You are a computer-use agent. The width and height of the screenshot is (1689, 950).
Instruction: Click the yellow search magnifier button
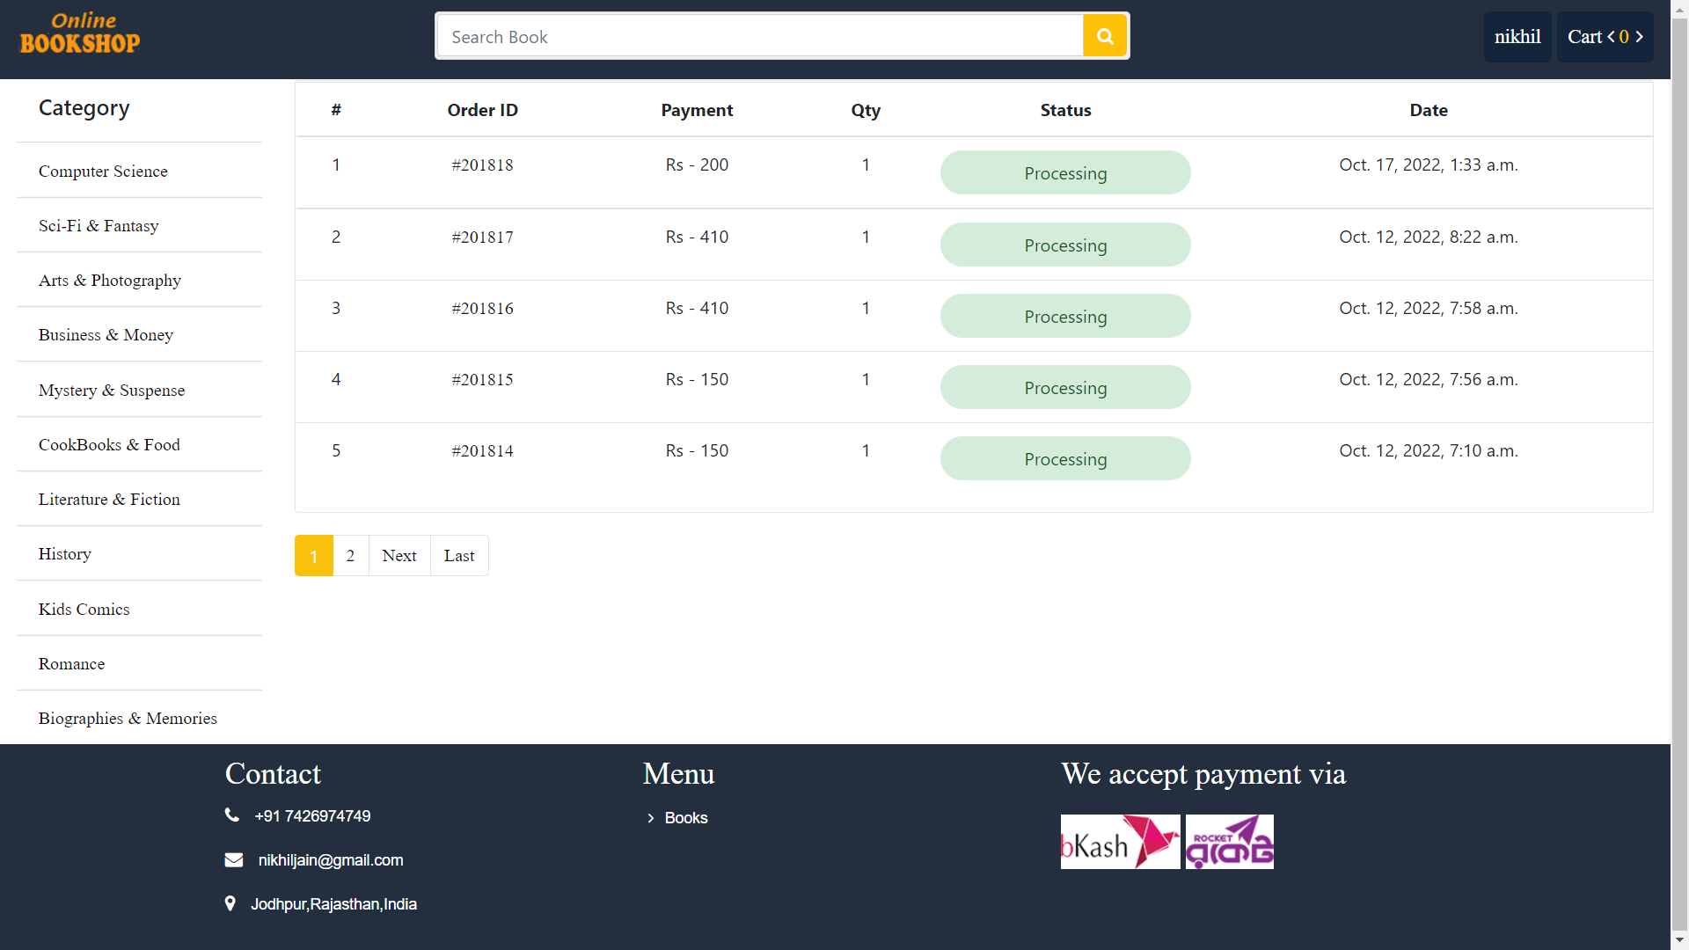pos(1105,36)
